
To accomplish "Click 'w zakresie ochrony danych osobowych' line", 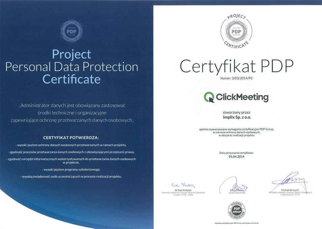I will point(237,132).
